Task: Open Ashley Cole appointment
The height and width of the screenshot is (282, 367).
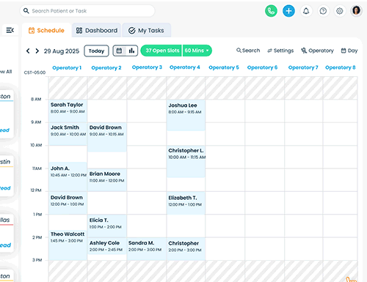Action: (x=107, y=246)
